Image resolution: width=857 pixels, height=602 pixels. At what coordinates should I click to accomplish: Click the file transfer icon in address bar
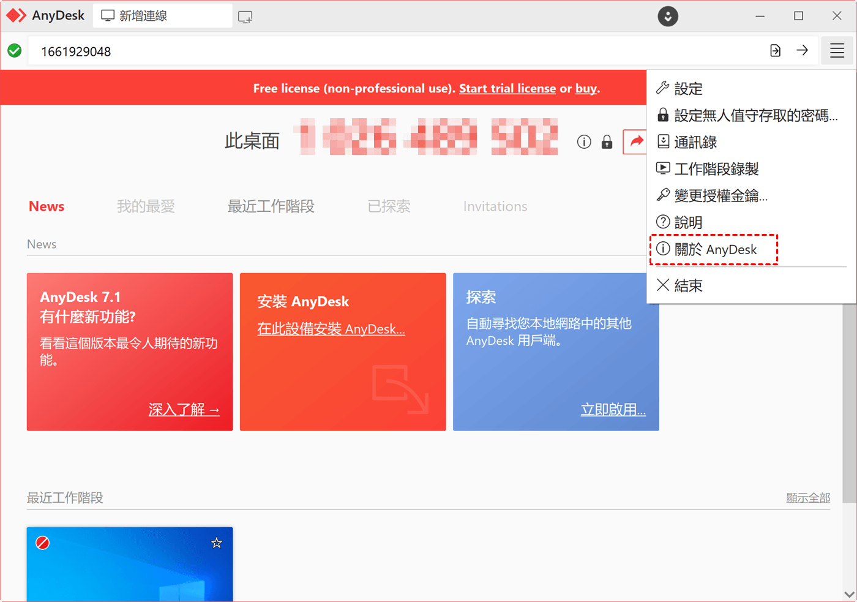click(x=775, y=51)
